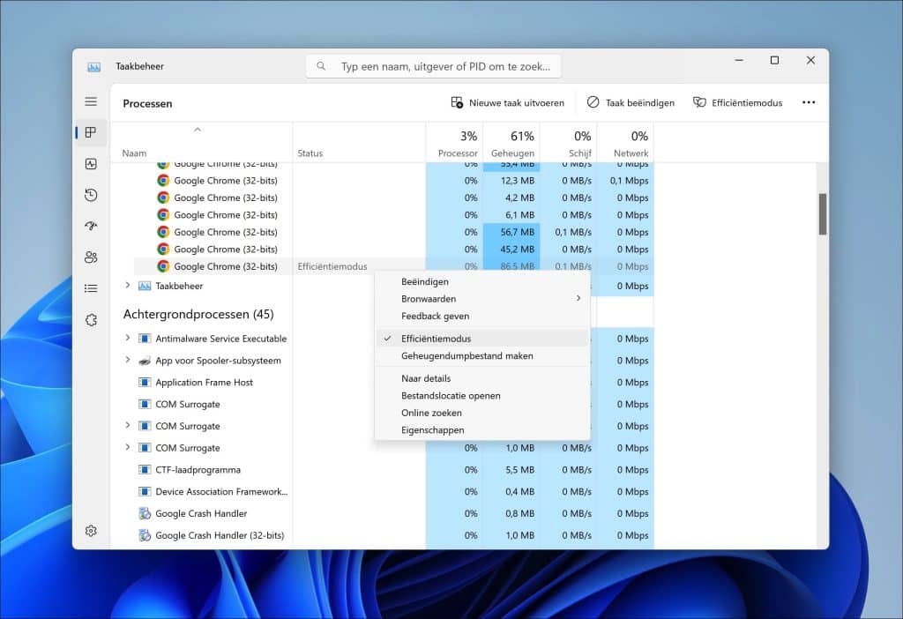
Task: Select the Device Association Framework process name
Action: click(x=221, y=492)
